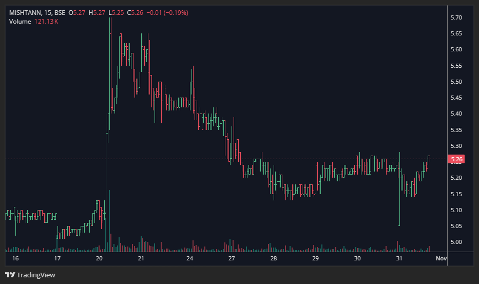Image resolution: width=479 pixels, height=284 pixels.
Task: Click the Volume indicator label
Action: [20, 22]
